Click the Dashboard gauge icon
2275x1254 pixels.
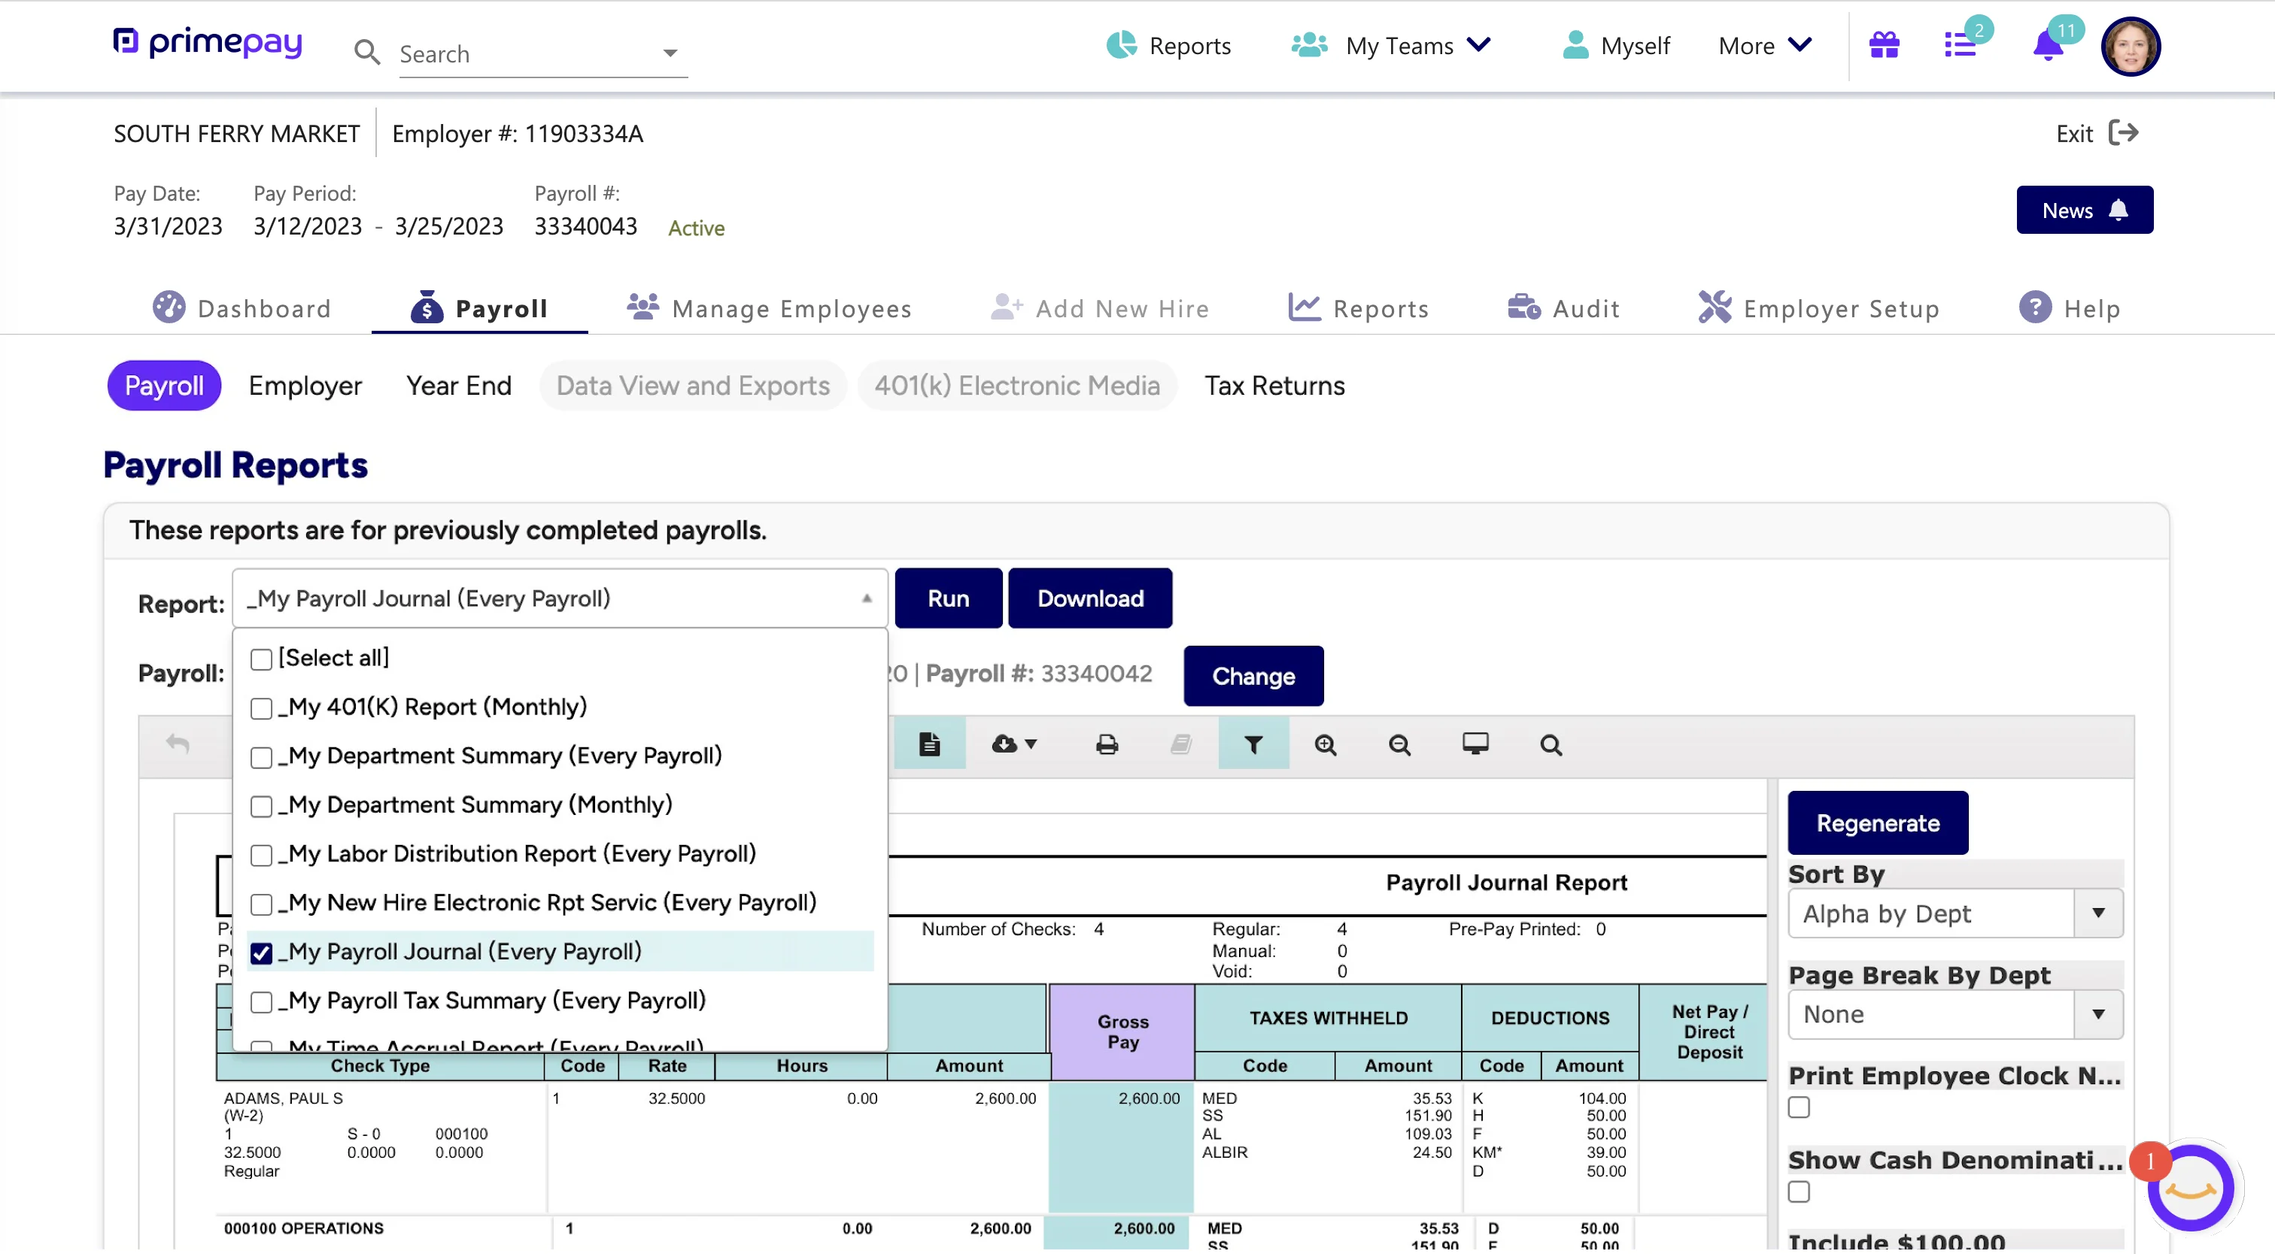[x=169, y=307]
